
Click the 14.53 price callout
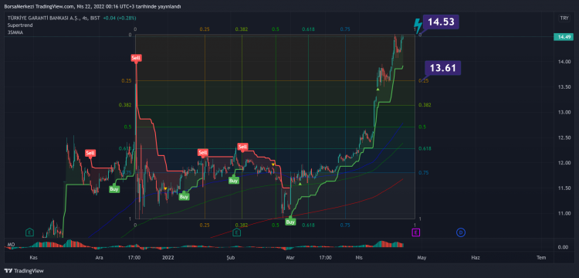click(441, 22)
